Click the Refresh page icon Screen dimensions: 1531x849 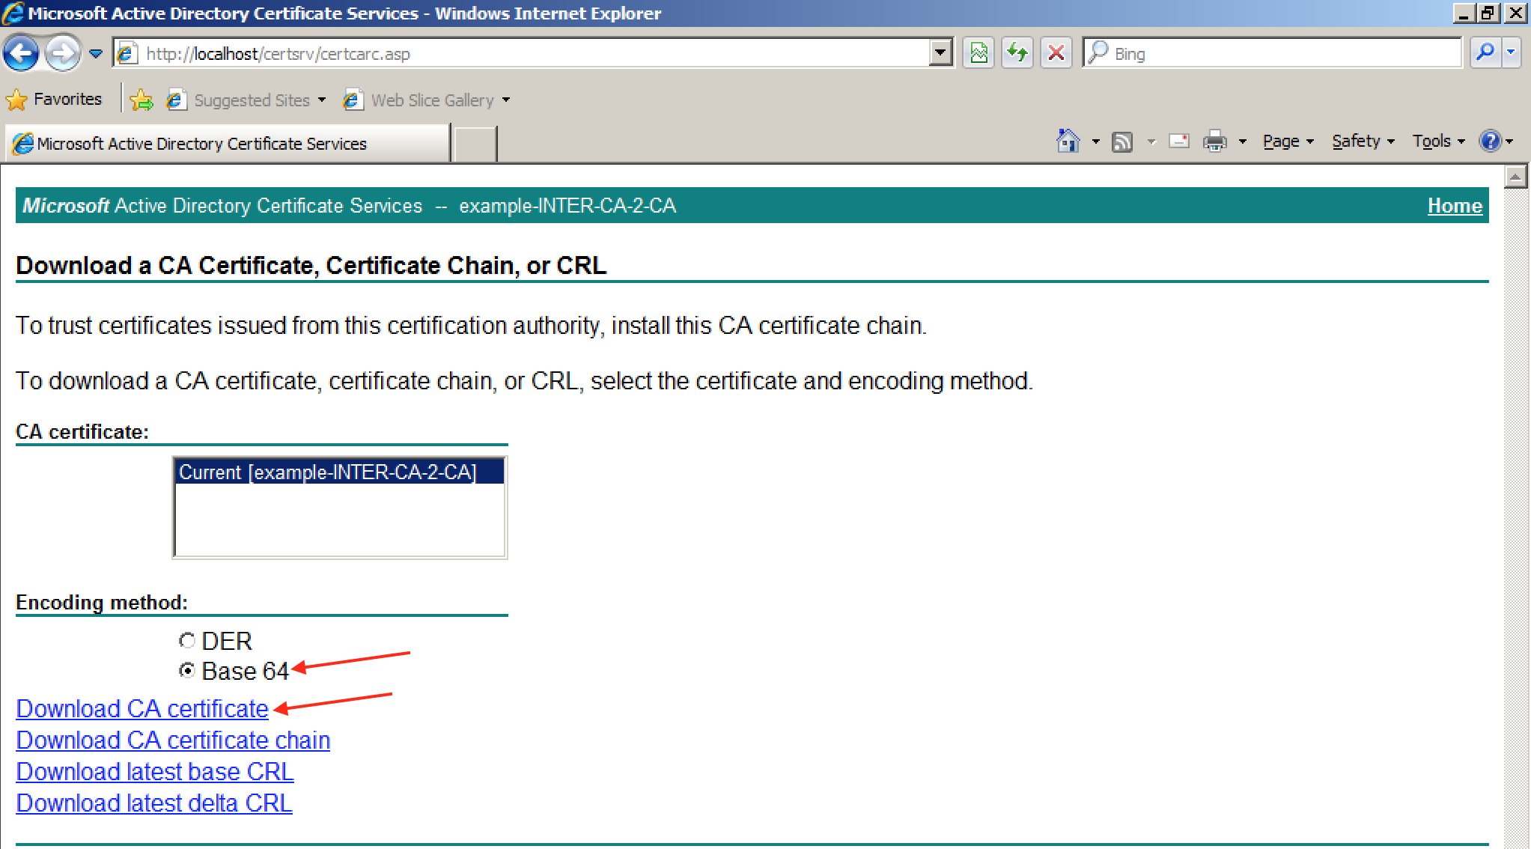point(1017,53)
